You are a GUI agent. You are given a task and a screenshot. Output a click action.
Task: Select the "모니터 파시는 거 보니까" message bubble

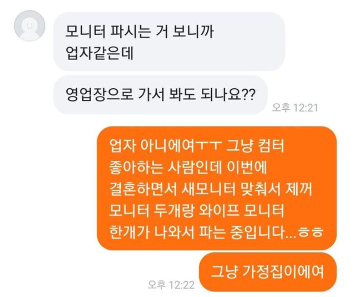pos(169,41)
